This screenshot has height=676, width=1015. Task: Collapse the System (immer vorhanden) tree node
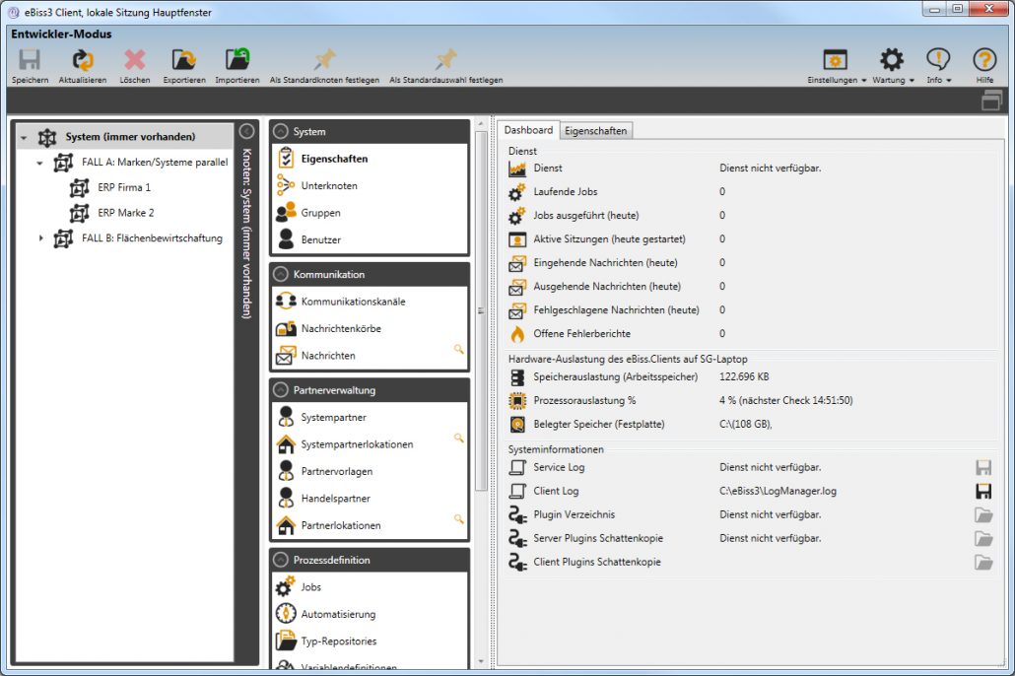(24, 138)
